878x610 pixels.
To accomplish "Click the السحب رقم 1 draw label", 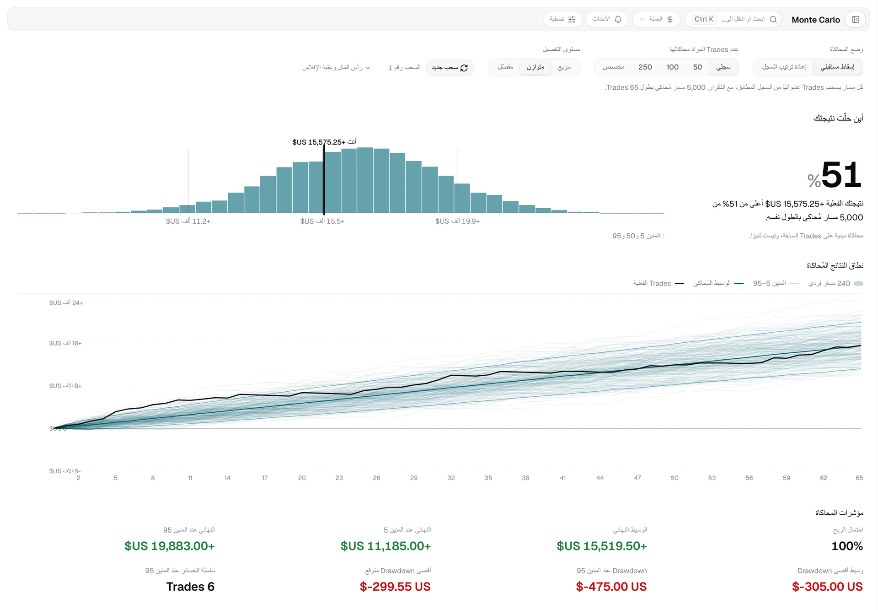I will (x=404, y=68).
